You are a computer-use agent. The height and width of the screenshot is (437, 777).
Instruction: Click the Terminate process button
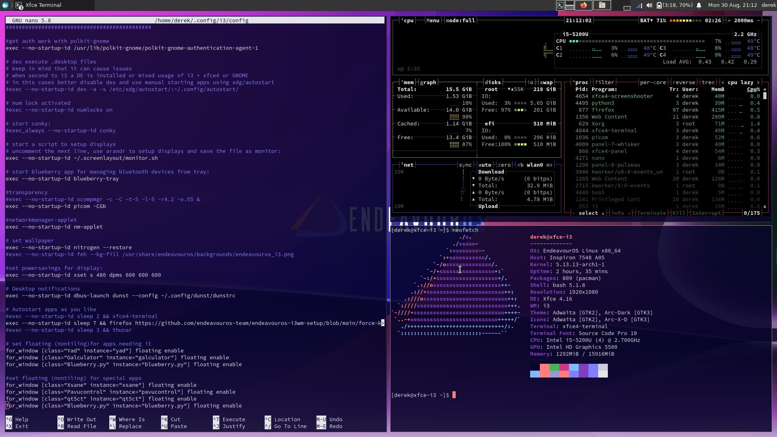pyautogui.click(x=651, y=213)
